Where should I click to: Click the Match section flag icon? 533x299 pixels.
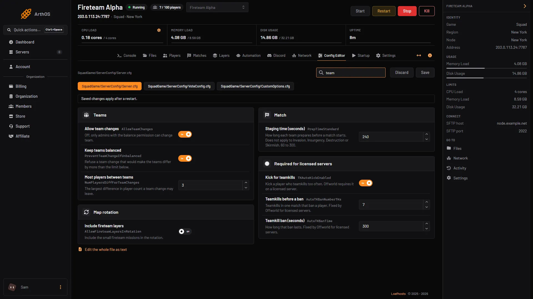(x=267, y=115)
